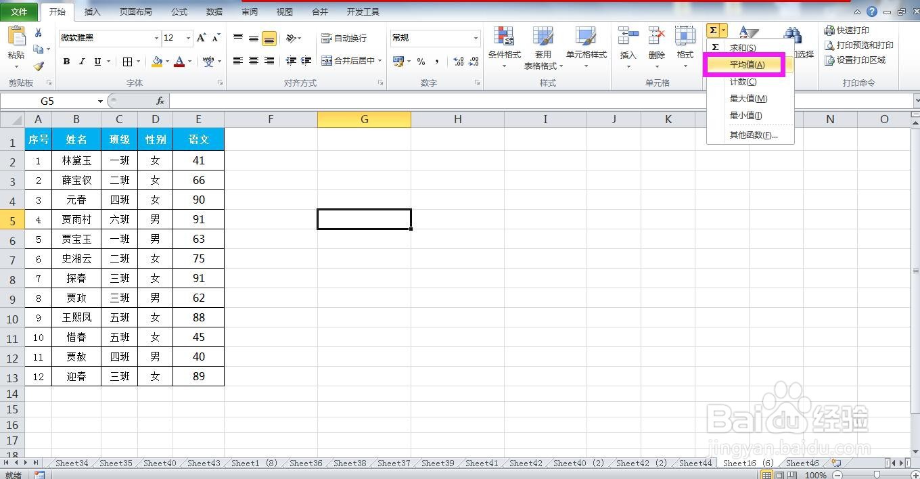Screen dimensions: 920x479
Task: Align cell text to top
Action: click(238, 38)
